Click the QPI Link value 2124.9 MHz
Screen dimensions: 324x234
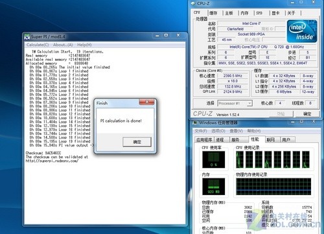233,91
